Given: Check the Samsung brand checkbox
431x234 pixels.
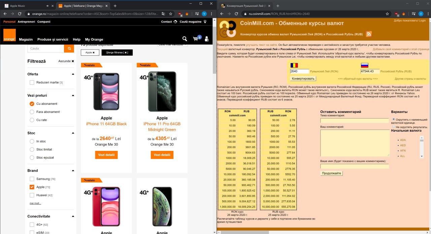Looking at the screenshot, I should (x=32, y=179).
